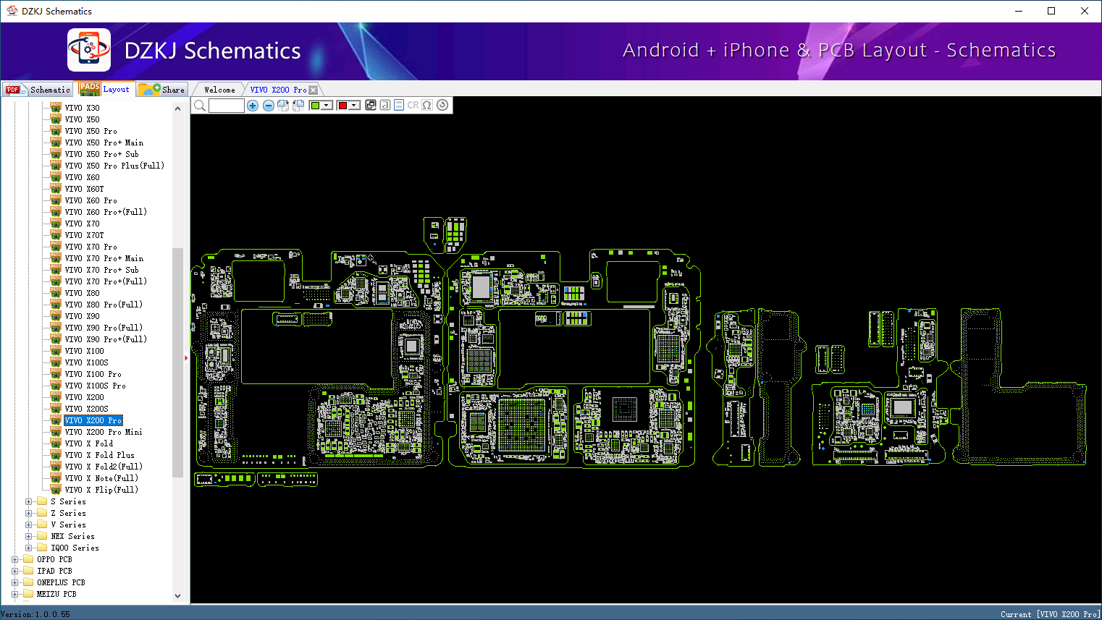Screen dimensions: 1102x620
Task: Open the red color dropdown arrow
Action: pyautogui.click(x=354, y=106)
